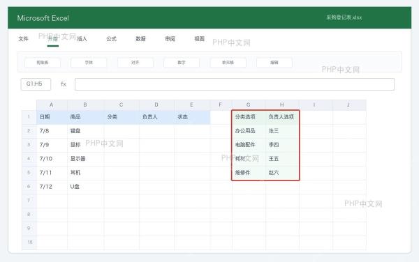Click the 键盘 product cell
The width and height of the screenshot is (419, 262).
tap(85, 131)
